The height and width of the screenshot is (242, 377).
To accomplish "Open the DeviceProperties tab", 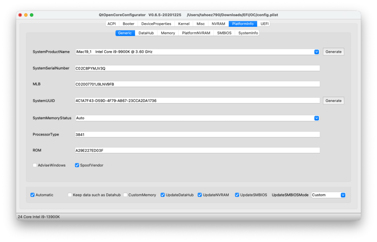I will pos(156,24).
